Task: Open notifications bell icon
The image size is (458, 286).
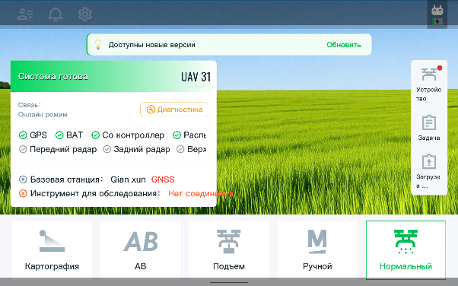Action: [56, 14]
